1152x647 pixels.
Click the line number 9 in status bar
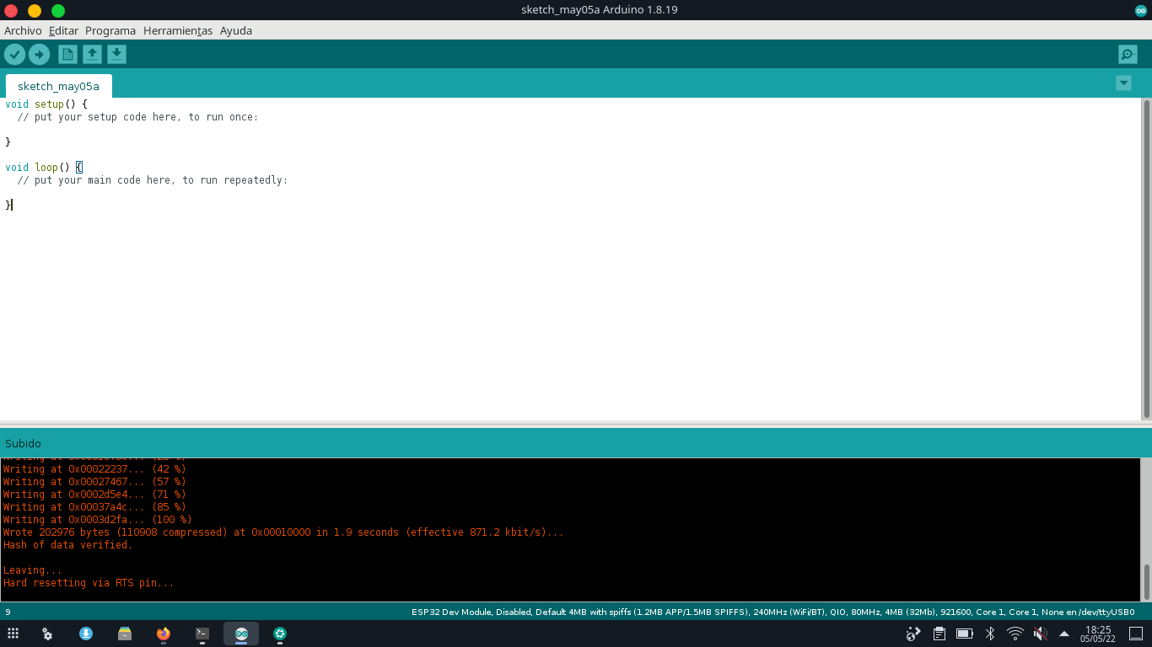tap(8, 612)
